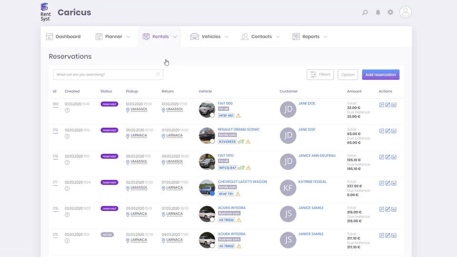Expand the Rentals menu chevron

175,37
